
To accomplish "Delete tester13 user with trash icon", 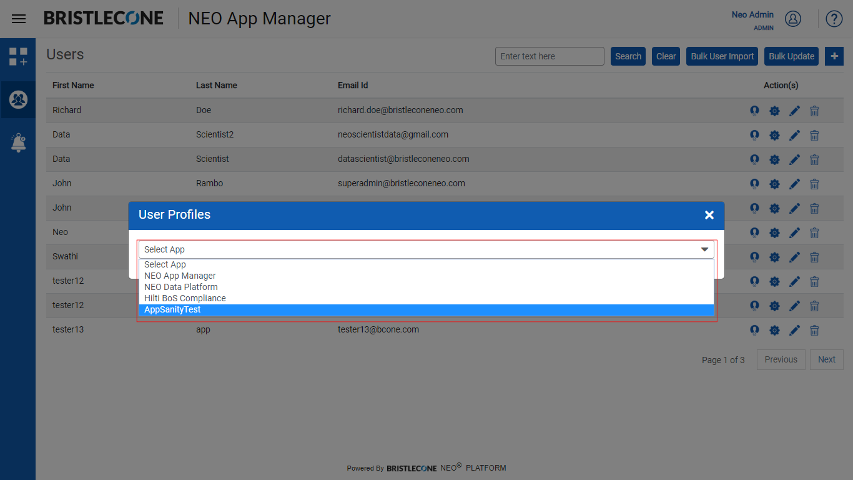I will (814, 330).
